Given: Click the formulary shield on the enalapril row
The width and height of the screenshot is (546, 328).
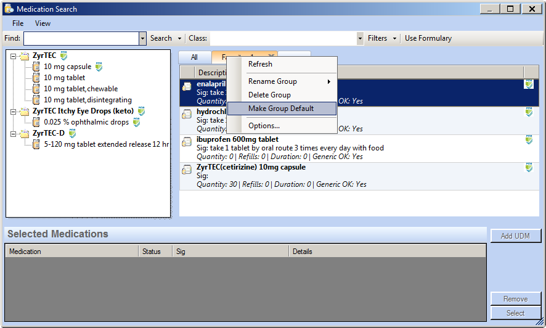Looking at the screenshot, I should [x=529, y=84].
